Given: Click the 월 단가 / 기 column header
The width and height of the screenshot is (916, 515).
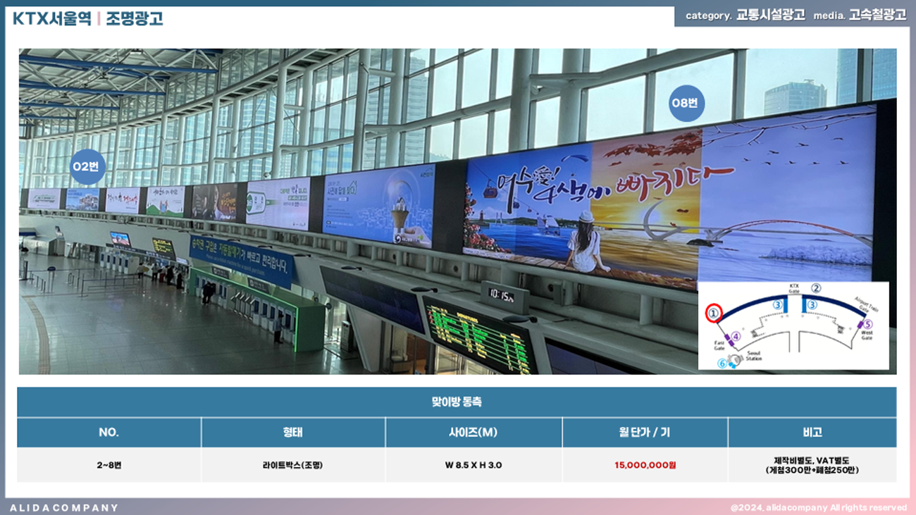Looking at the screenshot, I should [645, 433].
